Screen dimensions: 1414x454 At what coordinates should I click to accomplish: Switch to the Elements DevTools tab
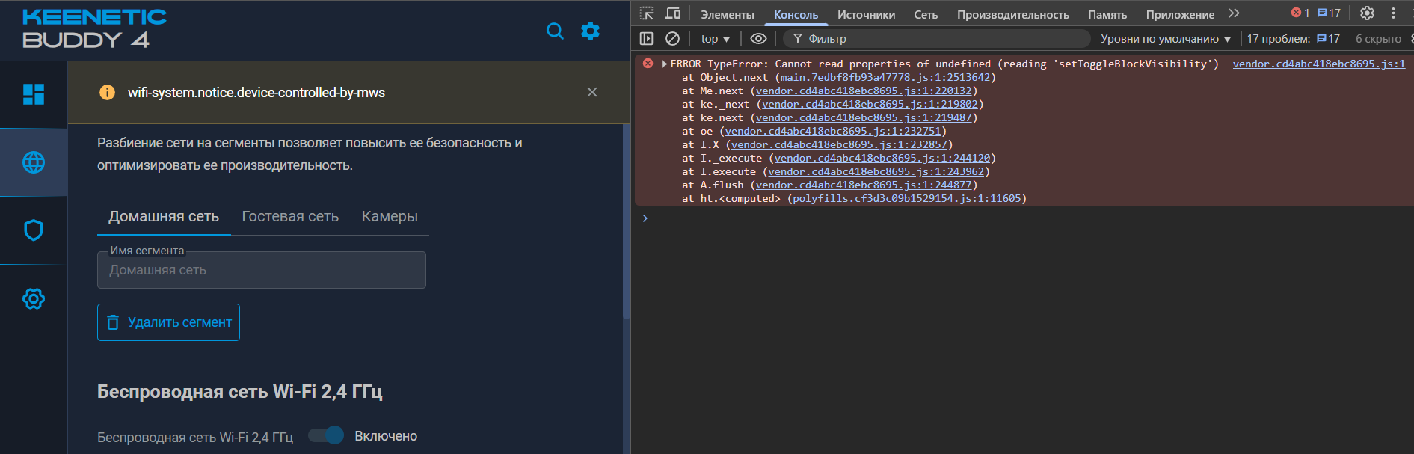727,14
